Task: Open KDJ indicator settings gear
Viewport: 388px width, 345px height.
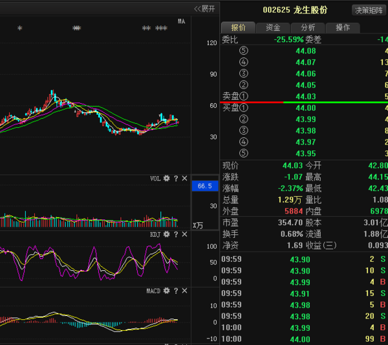Action: (x=166, y=235)
